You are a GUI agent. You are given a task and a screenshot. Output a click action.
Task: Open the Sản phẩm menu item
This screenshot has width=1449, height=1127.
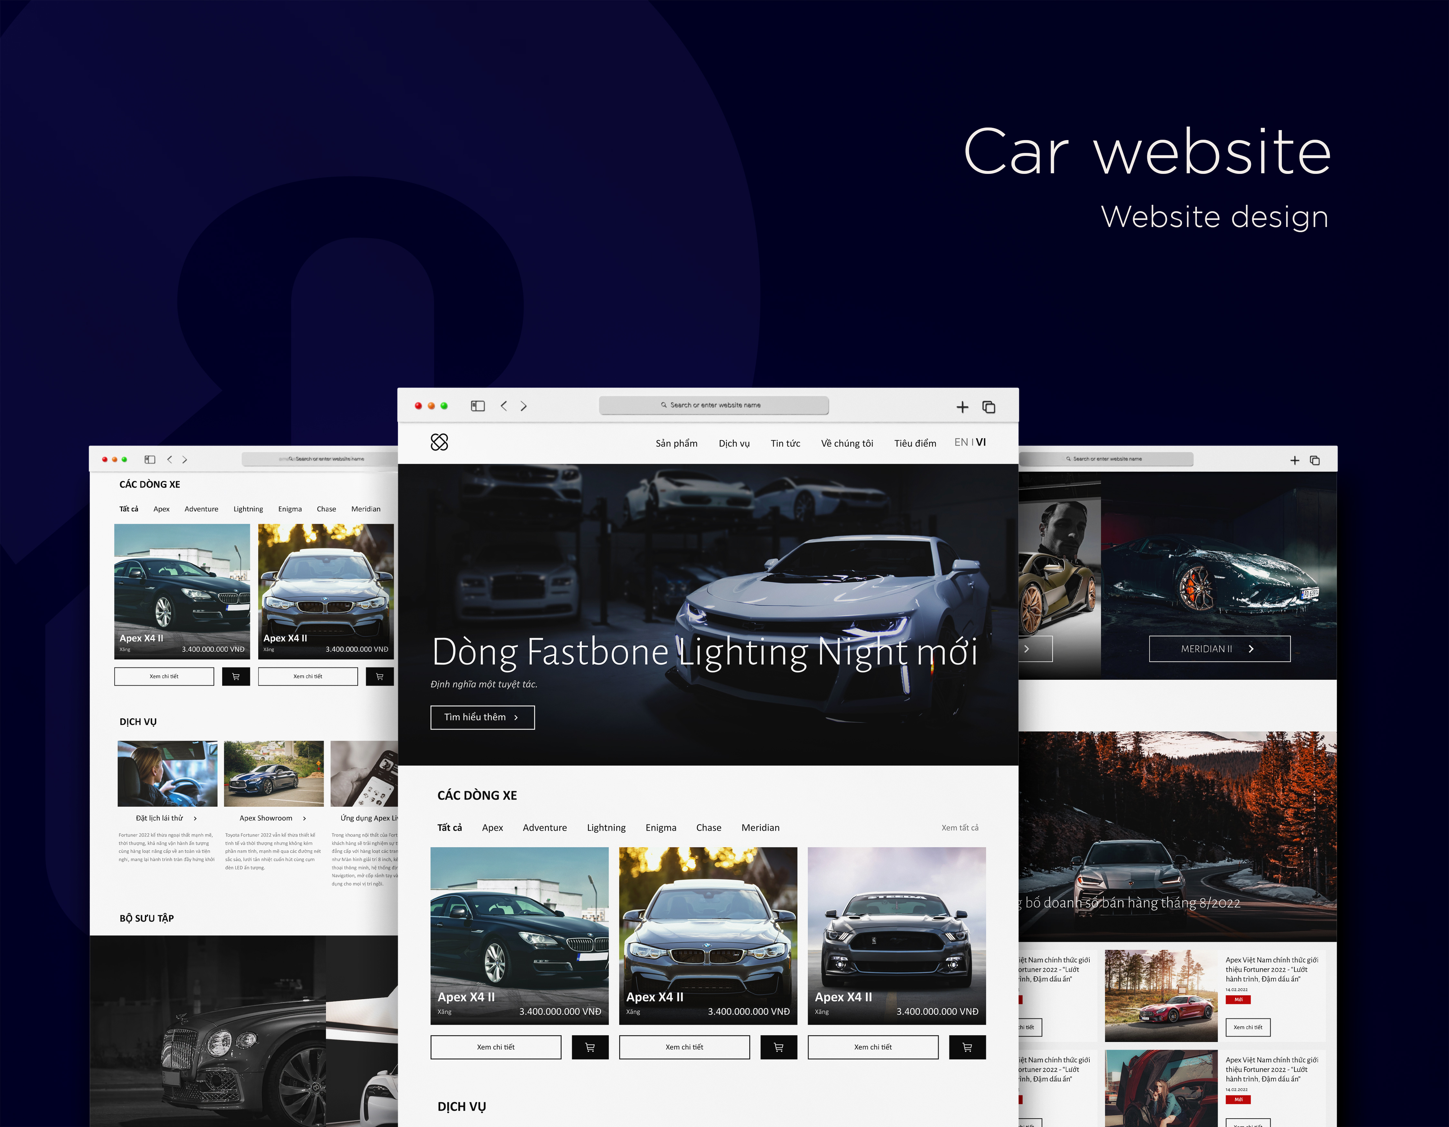[676, 444]
